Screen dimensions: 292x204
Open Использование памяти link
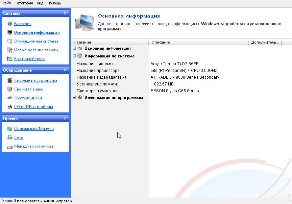coord(36,50)
